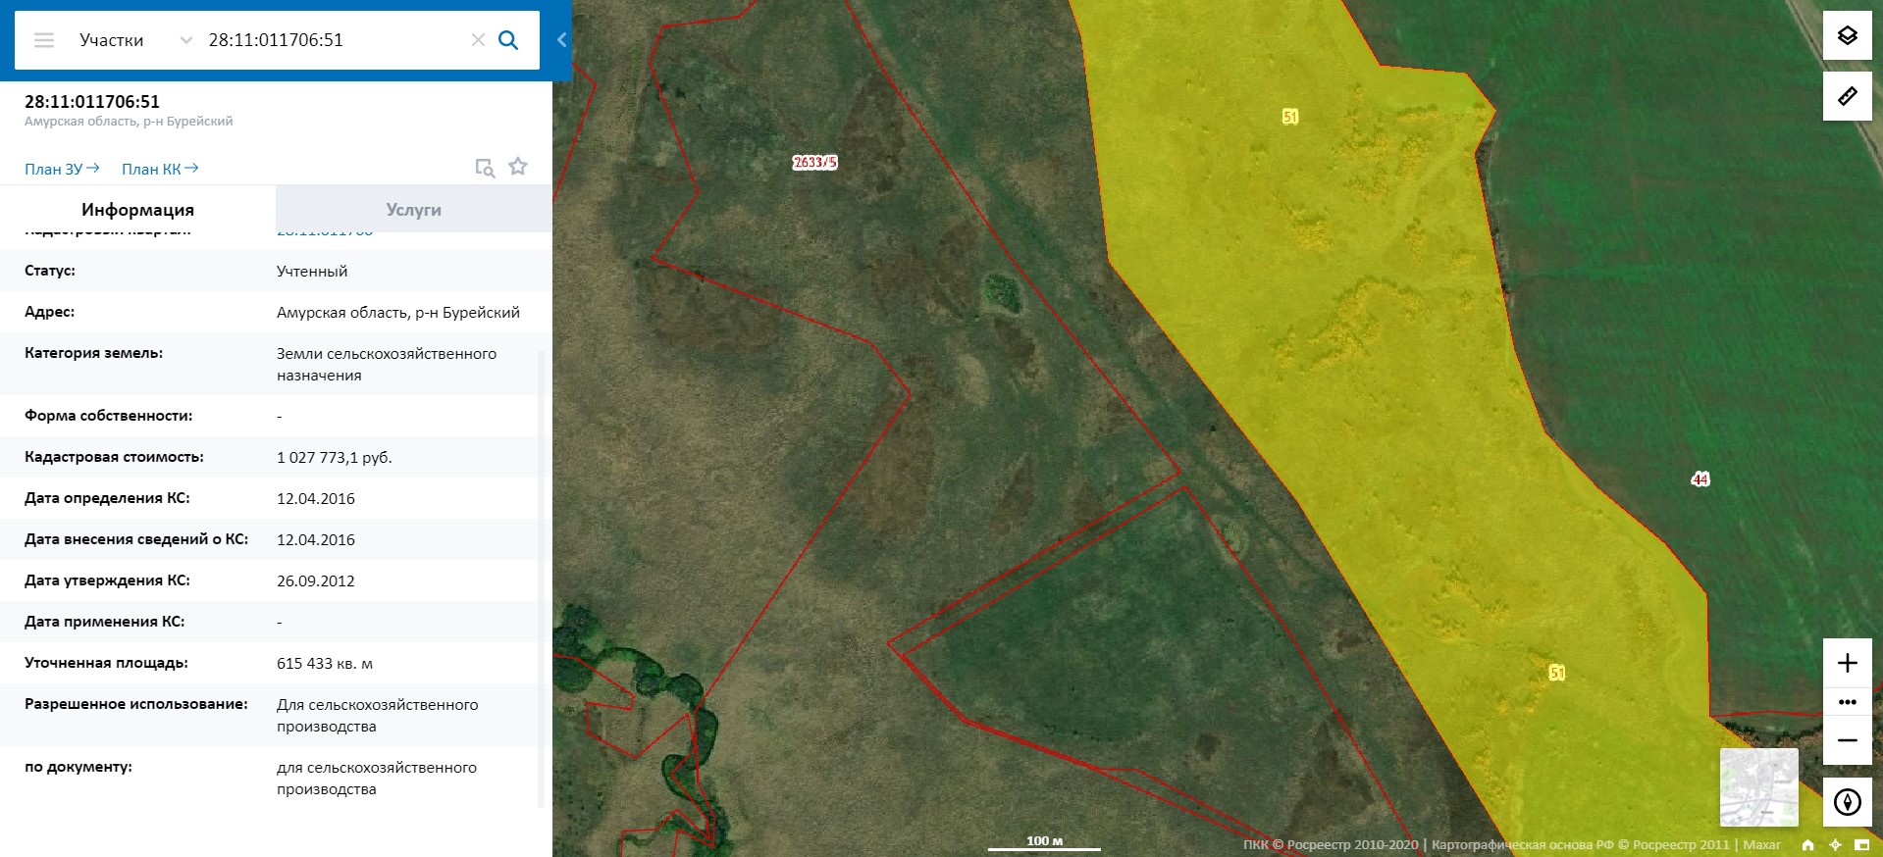Click the cadastral number search field

(x=334, y=40)
